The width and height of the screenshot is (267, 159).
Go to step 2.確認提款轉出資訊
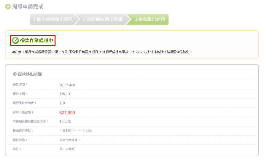click(x=102, y=19)
